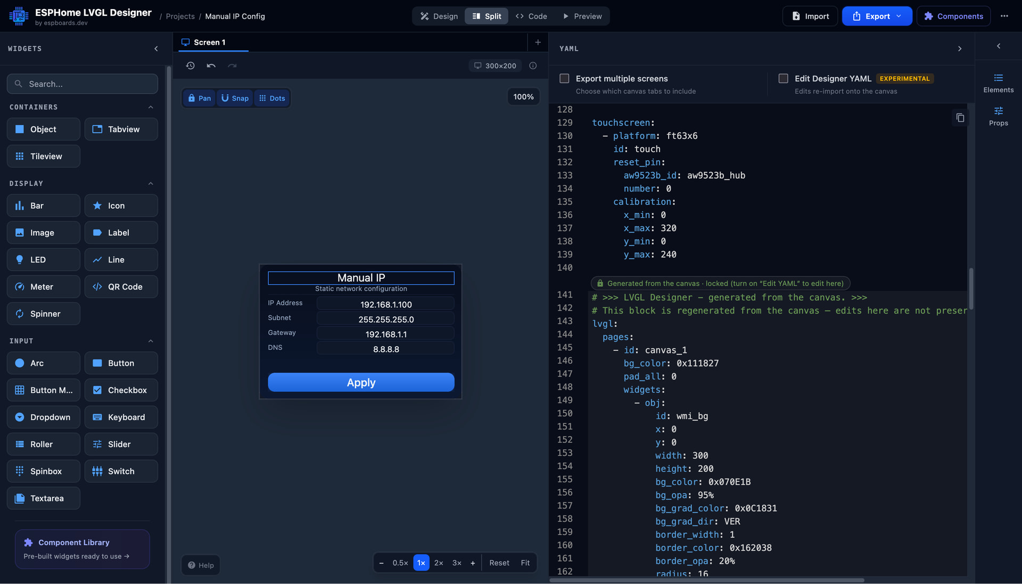Expand the right sidebar chevron

click(x=999, y=46)
